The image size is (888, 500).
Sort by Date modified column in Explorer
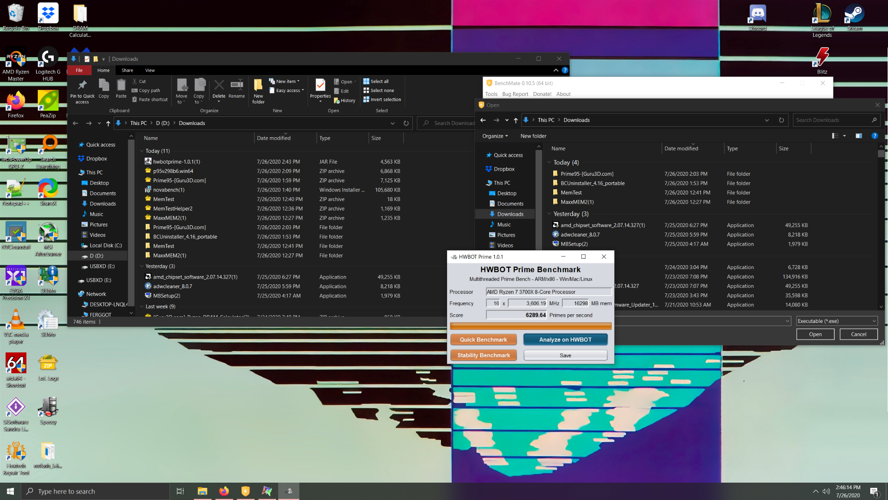point(274,138)
